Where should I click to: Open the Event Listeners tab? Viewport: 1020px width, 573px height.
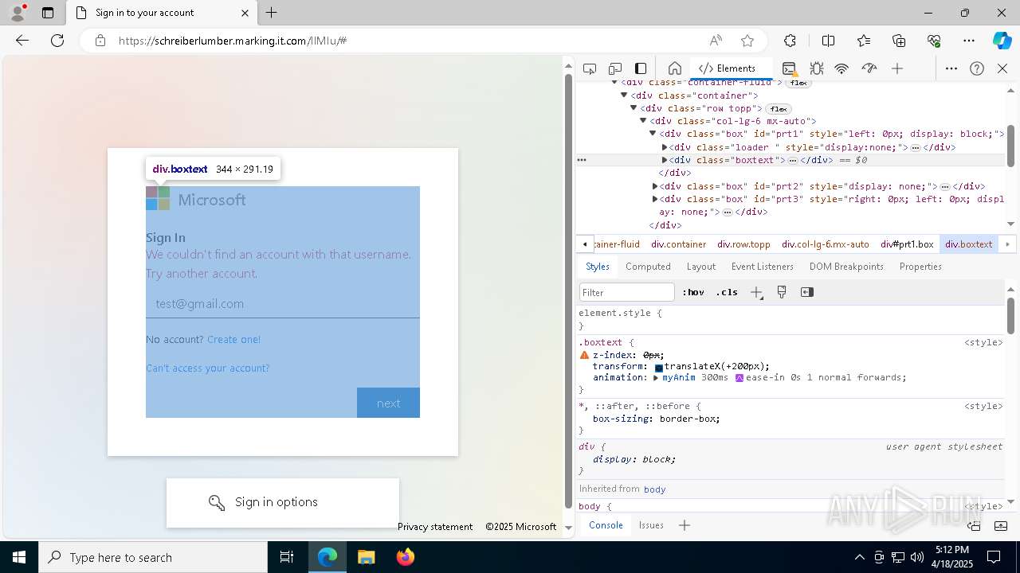[x=763, y=267]
